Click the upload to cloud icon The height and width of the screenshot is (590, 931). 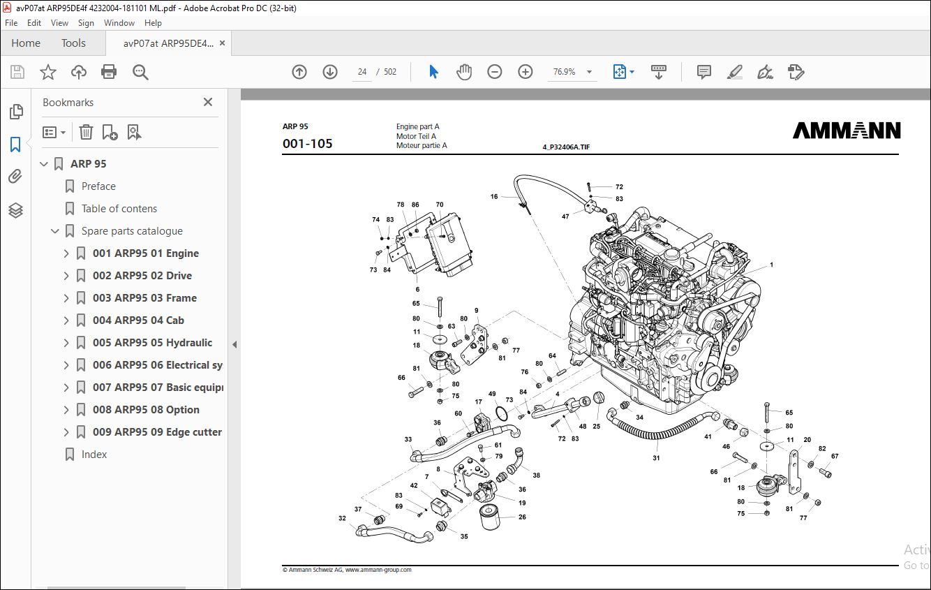point(79,72)
